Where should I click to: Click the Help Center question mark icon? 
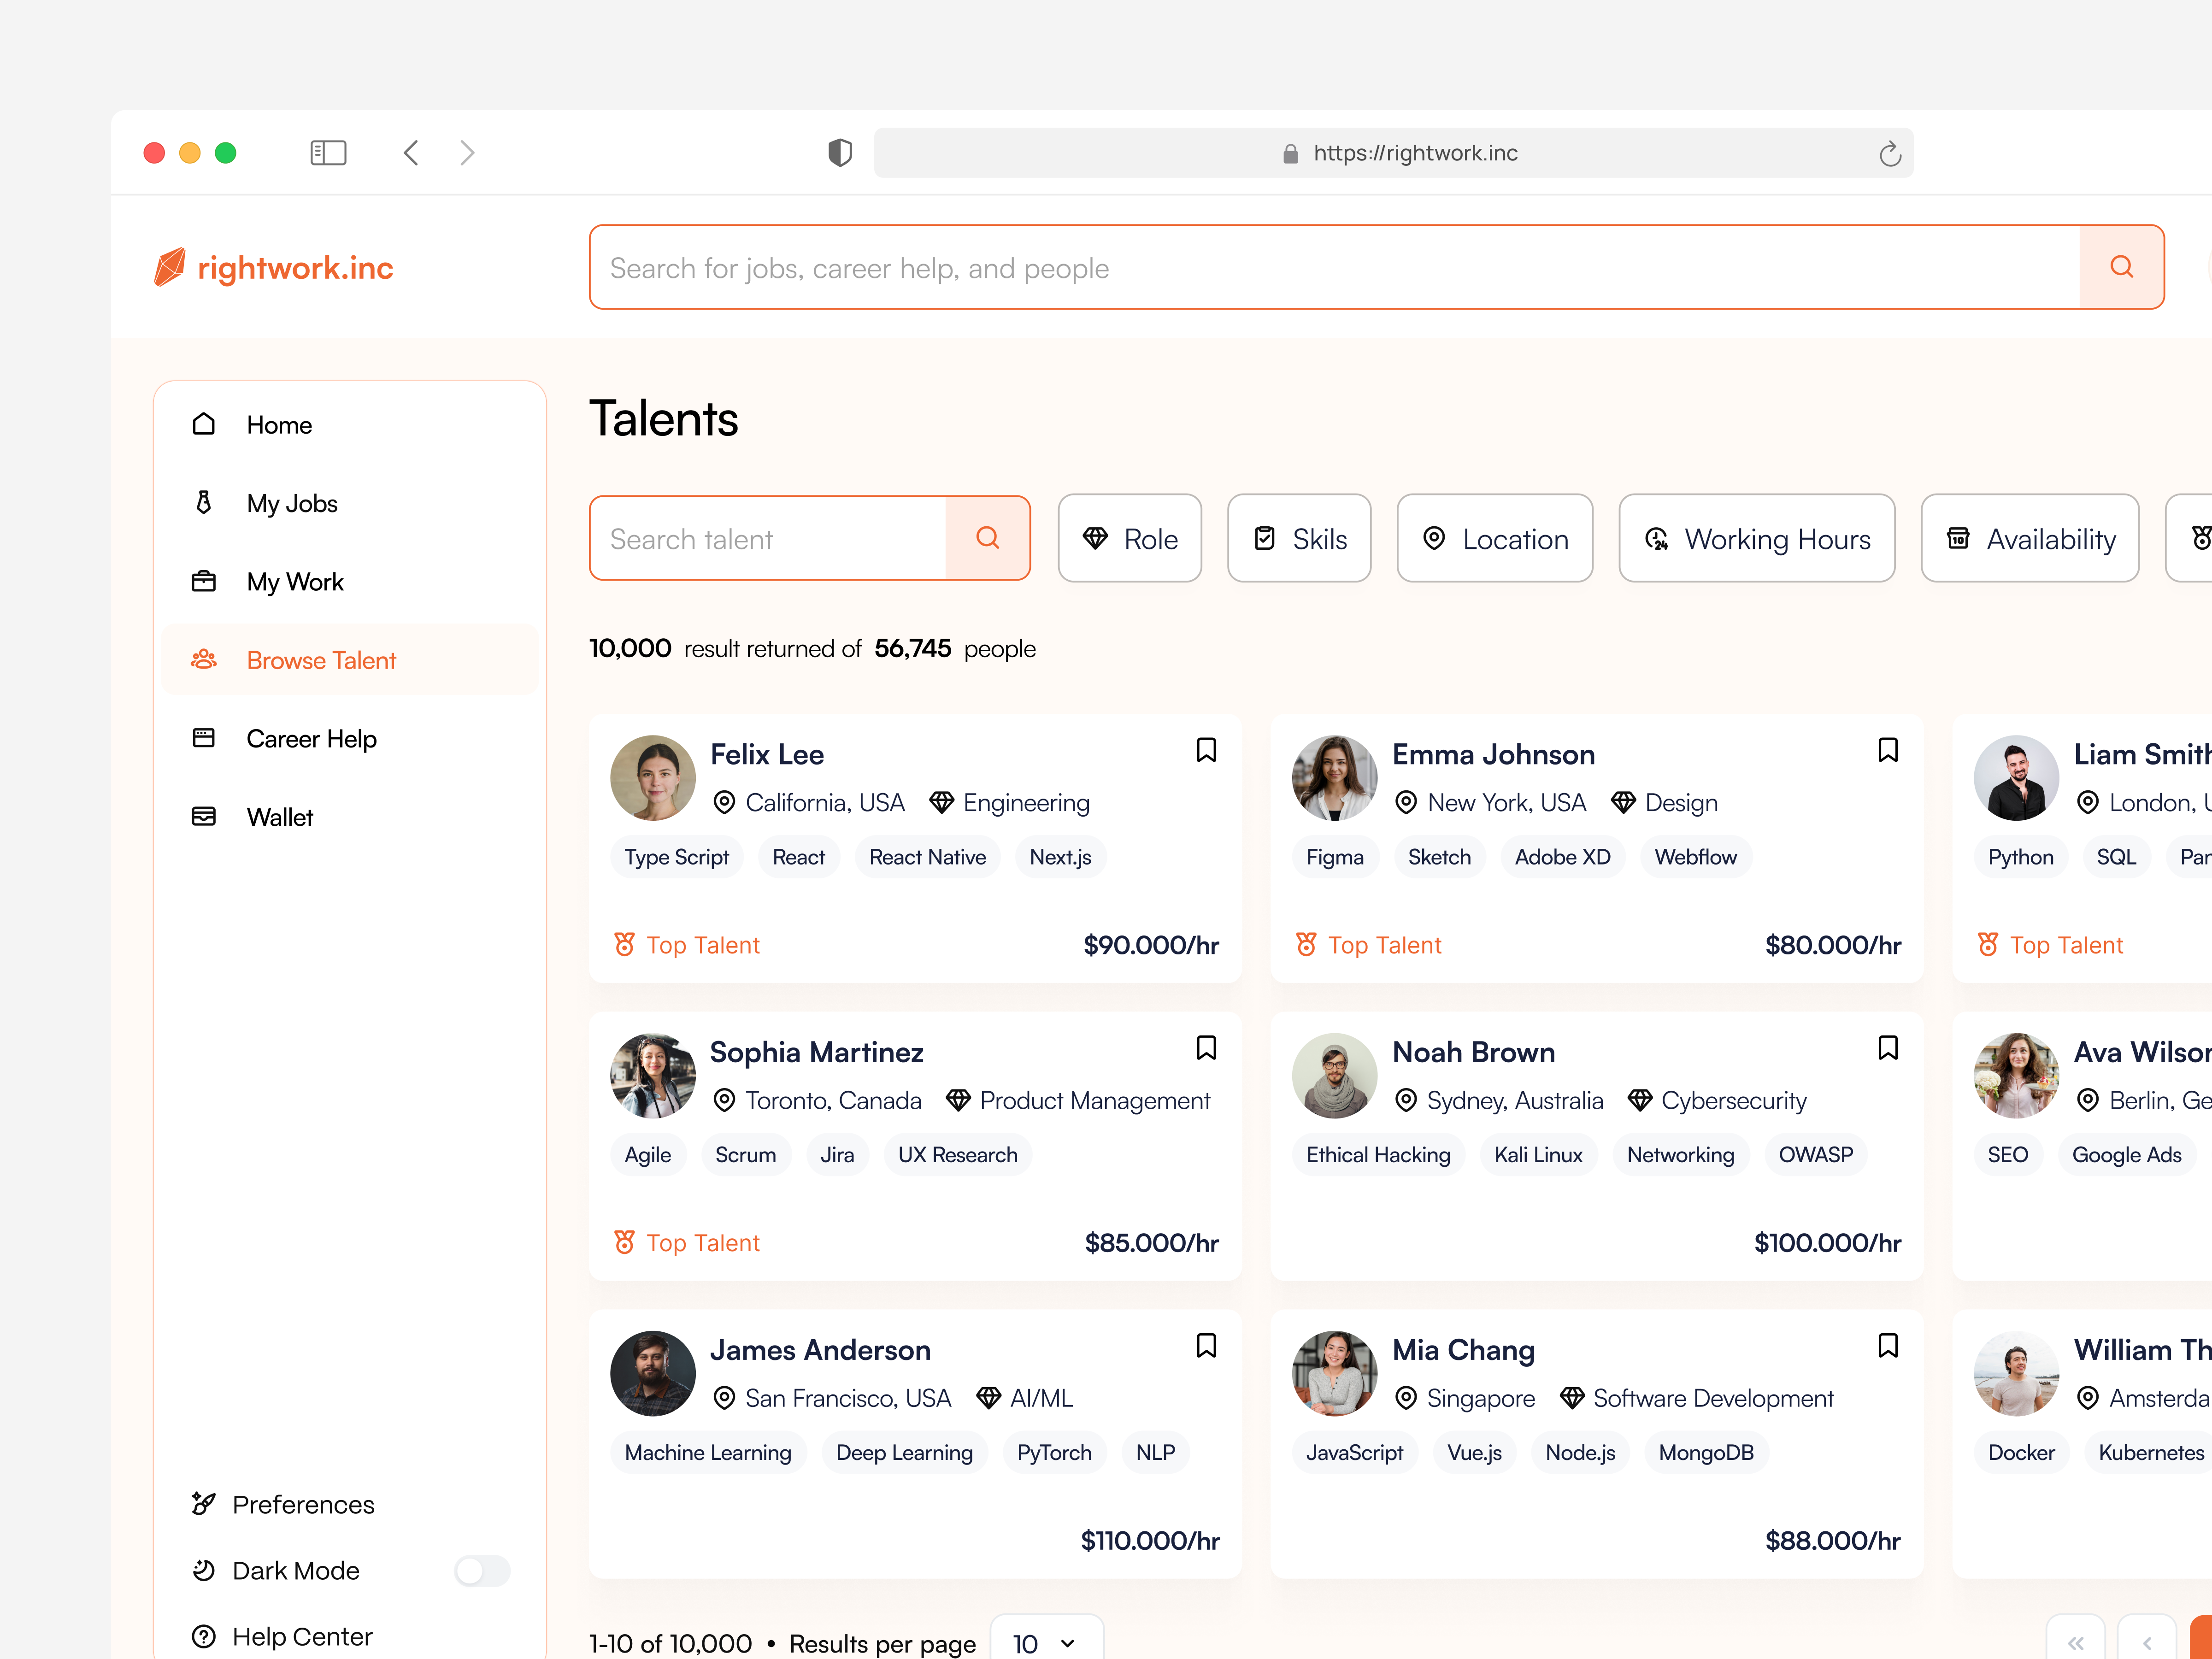204,1636
